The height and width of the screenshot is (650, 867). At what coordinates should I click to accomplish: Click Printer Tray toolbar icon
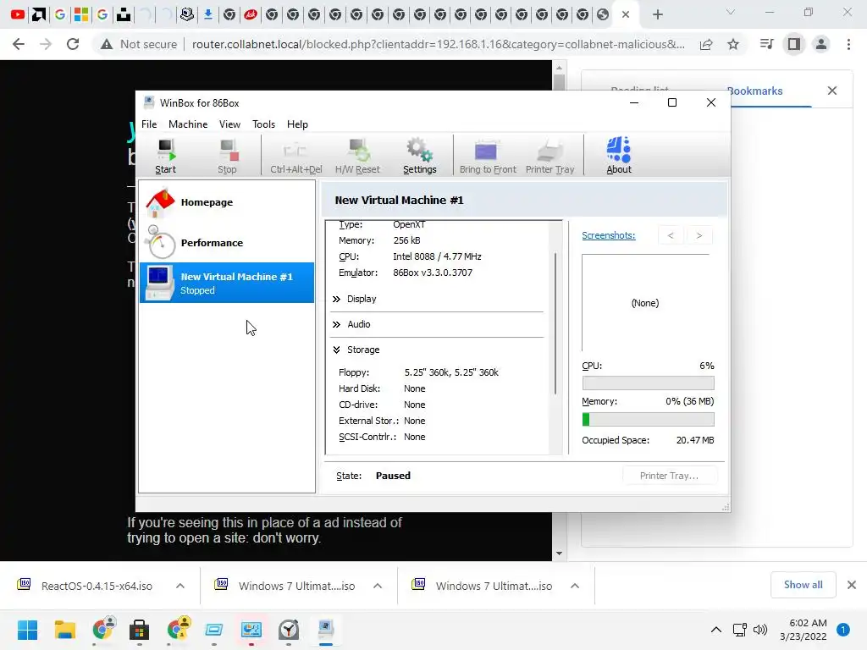click(549, 156)
